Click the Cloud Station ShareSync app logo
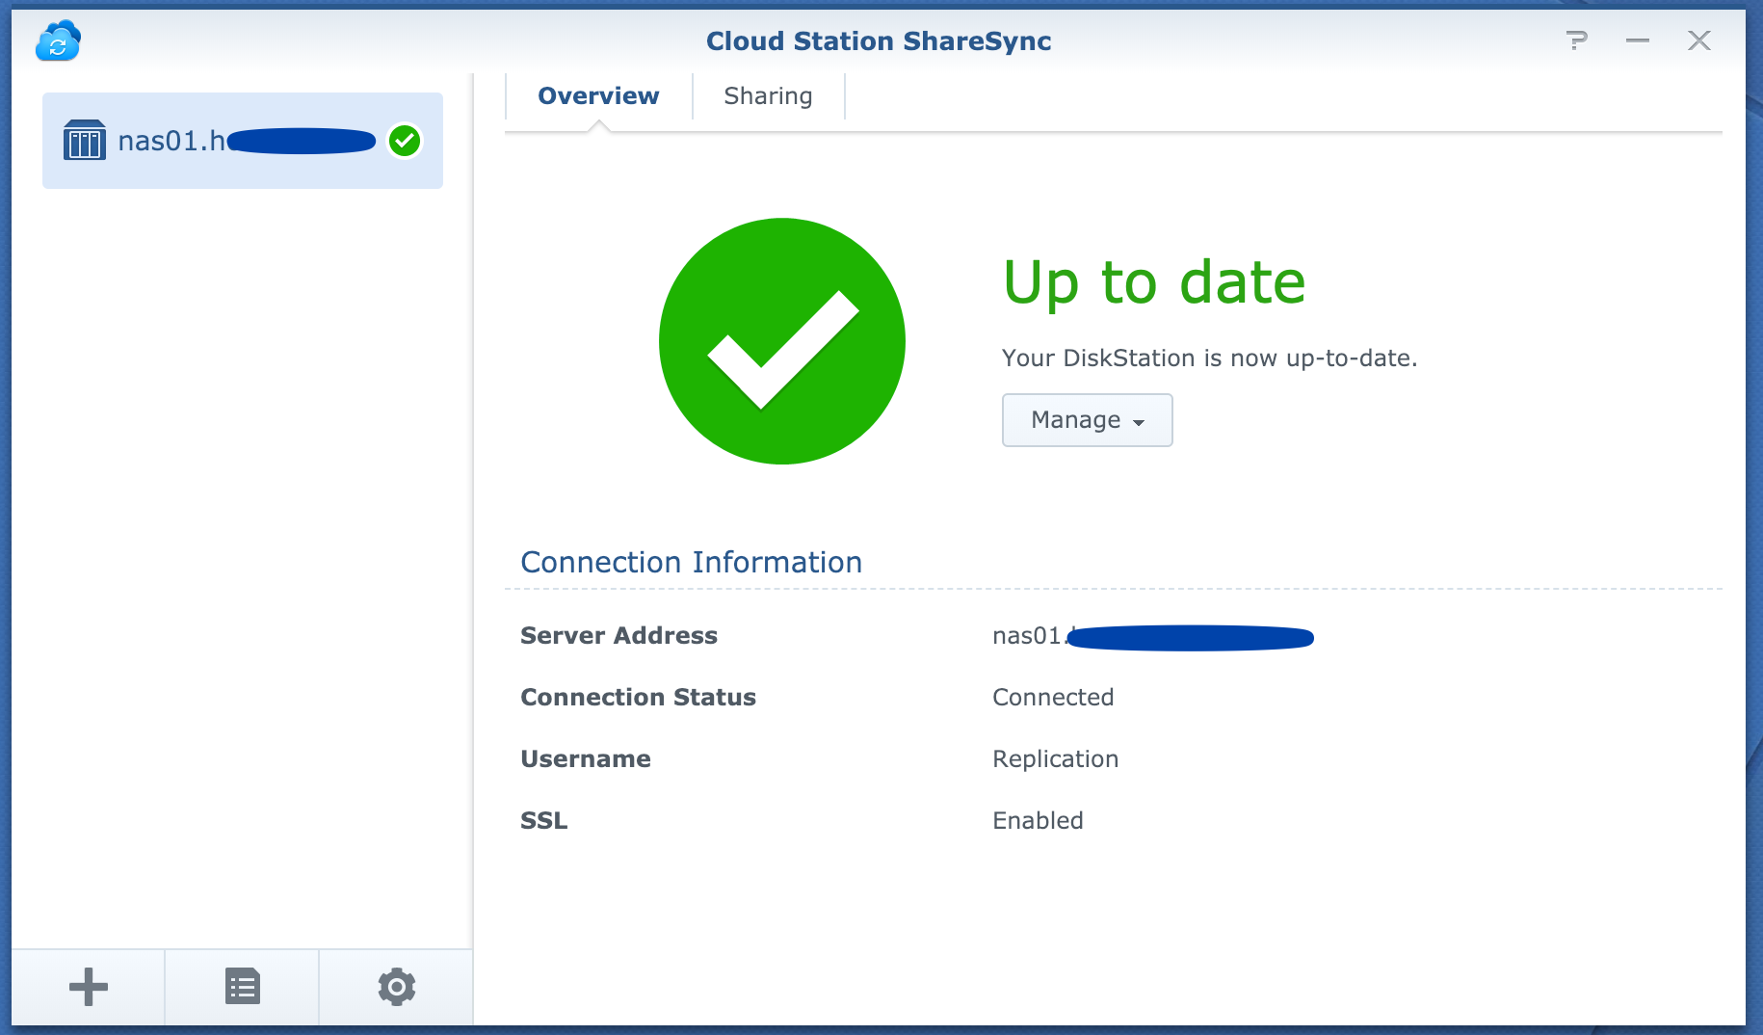Image resolution: width=1763 pixels, height=1035 pixels. [58, 40]
